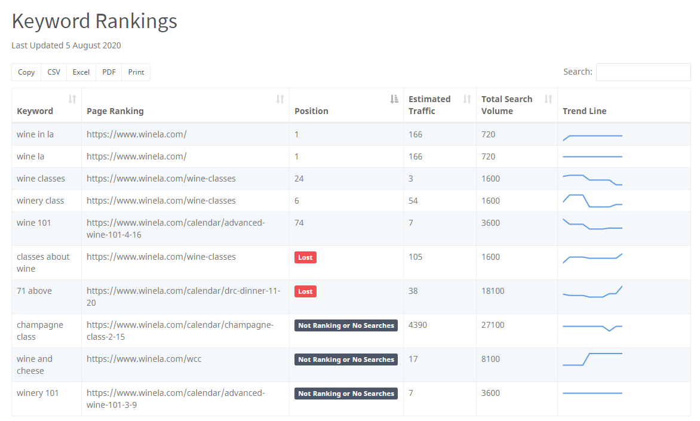Click Not Ranking badge for winery 101

[x=346, y=394]
